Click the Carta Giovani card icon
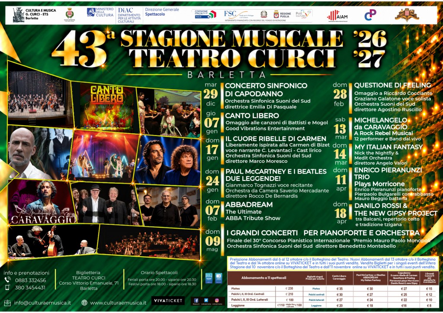This screenshot has width=443, height=313. 209,278
